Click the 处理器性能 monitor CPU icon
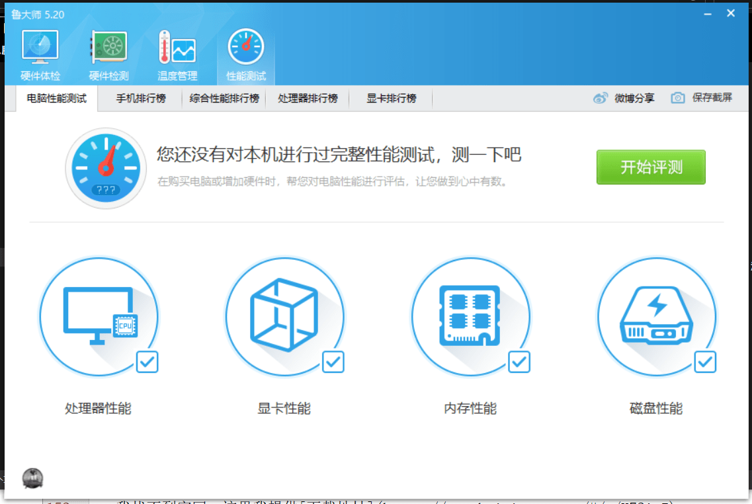 99,315
